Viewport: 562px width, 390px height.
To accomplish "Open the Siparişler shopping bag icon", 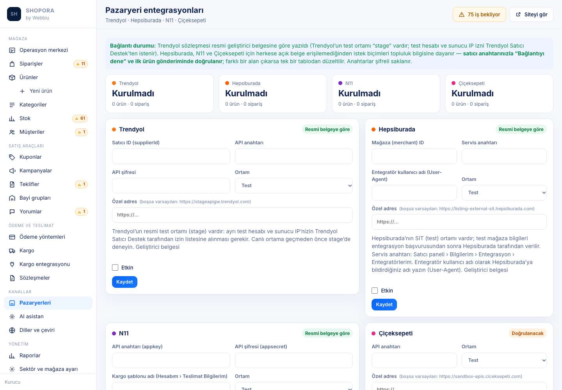I will click(12, 64).
